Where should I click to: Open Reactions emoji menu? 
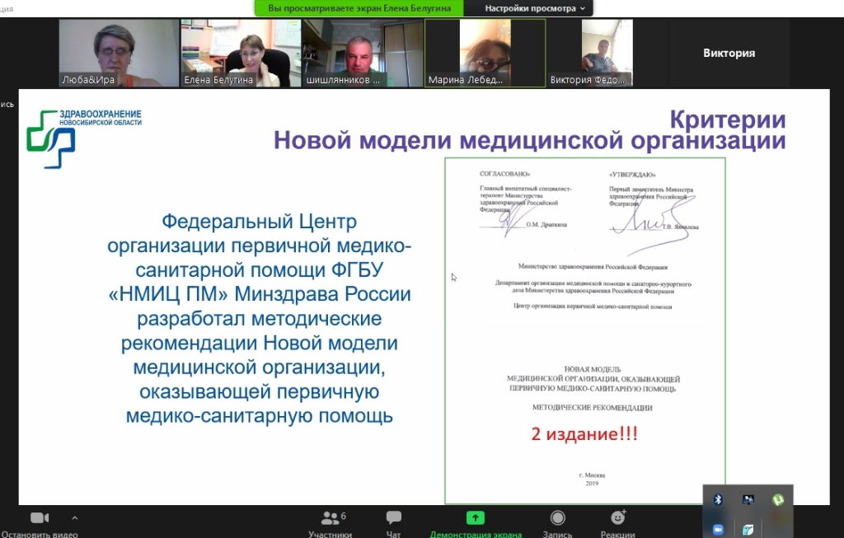tap(617, 518)
